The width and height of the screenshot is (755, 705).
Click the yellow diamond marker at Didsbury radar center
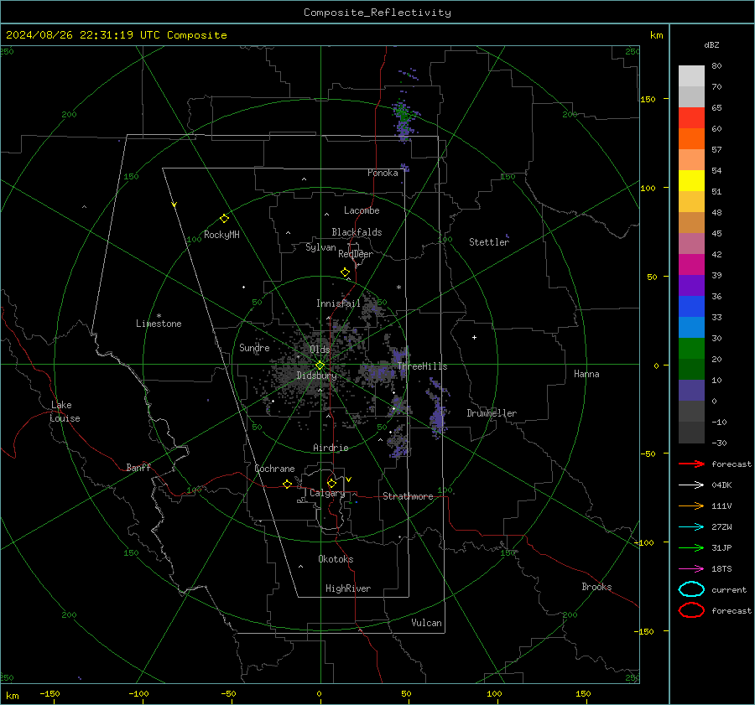coord(320,365)
